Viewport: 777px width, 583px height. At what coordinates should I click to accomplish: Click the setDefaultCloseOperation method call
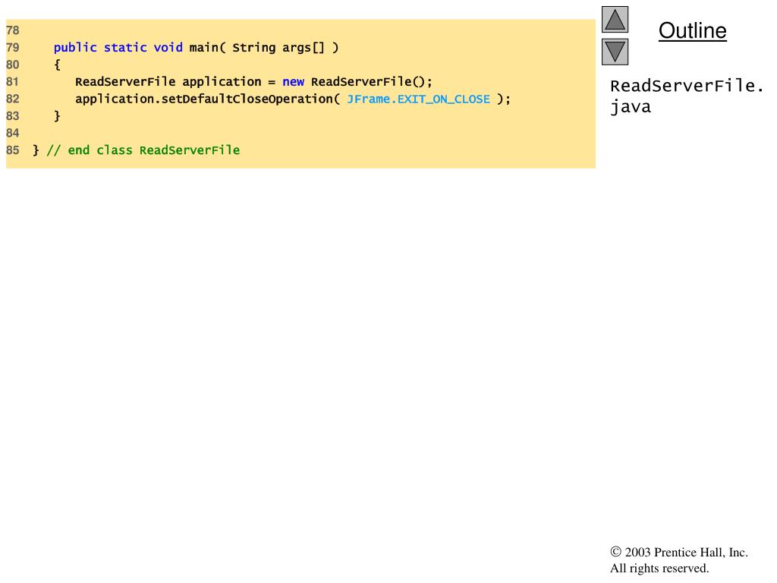247,99
